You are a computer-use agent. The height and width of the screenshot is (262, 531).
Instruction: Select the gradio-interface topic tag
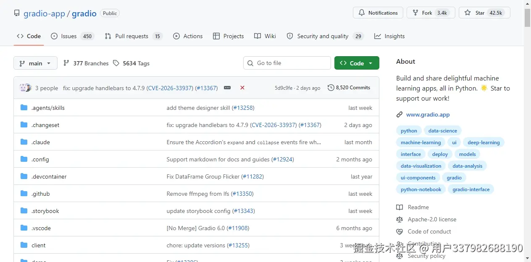(471, 189)
